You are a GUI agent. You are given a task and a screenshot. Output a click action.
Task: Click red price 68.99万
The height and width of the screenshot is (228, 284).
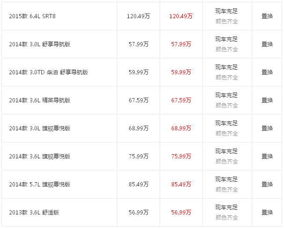click(181, 128)
